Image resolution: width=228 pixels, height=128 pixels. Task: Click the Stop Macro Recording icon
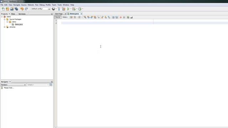pos(124,17)
